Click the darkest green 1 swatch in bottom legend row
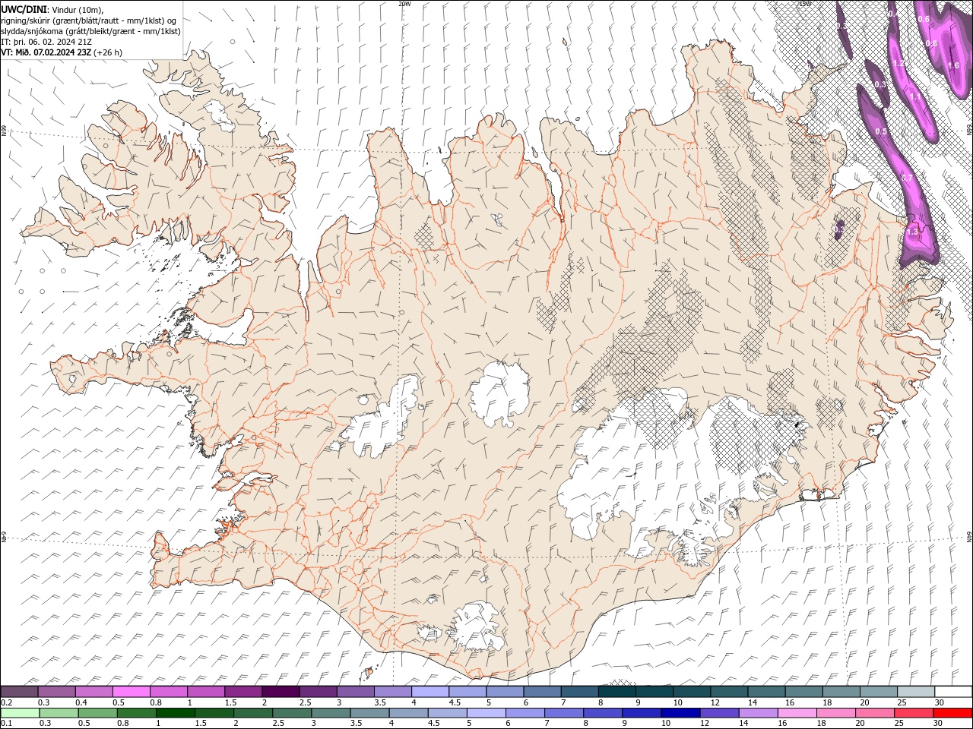973x729 pixels. 176,713
